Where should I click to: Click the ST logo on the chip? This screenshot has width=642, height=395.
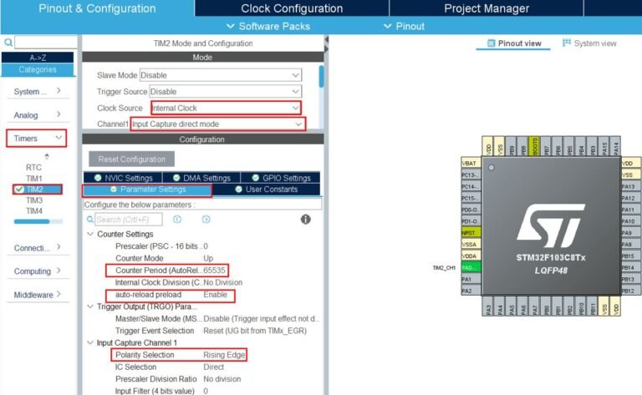coord(550,223)
